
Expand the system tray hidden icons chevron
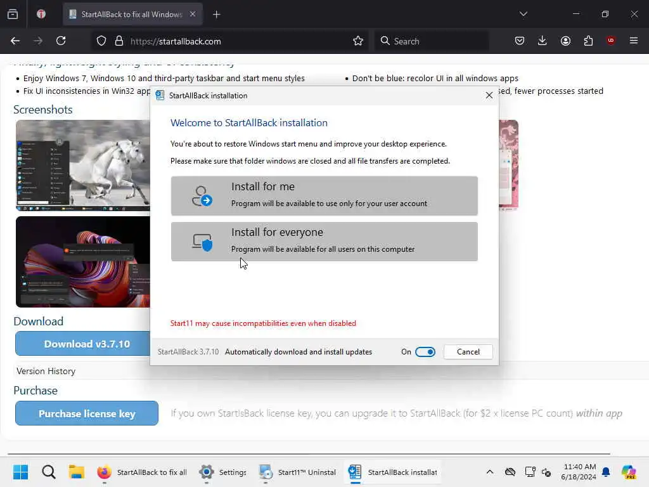click(x=490, y=472)
